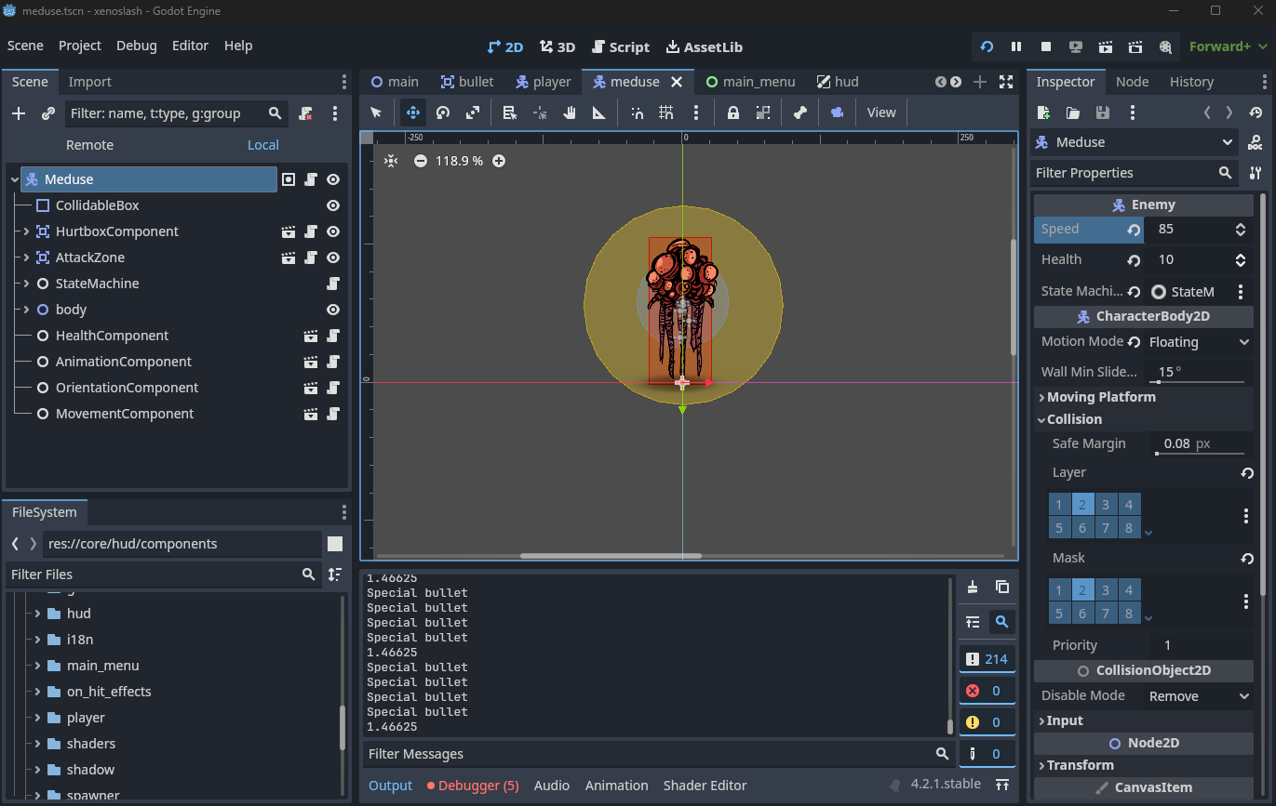Open skeleton options bone icon
This screenshot has width=1276, height=806.
[799, 112]
